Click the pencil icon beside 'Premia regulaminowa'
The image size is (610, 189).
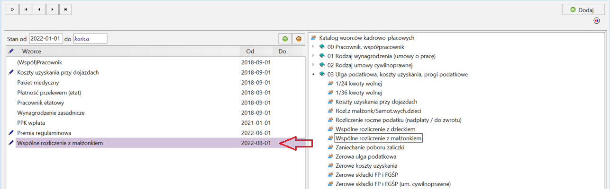[11, 133]
